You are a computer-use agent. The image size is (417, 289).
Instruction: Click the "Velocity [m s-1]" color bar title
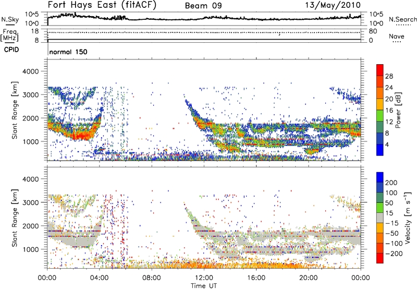(408, 218)
